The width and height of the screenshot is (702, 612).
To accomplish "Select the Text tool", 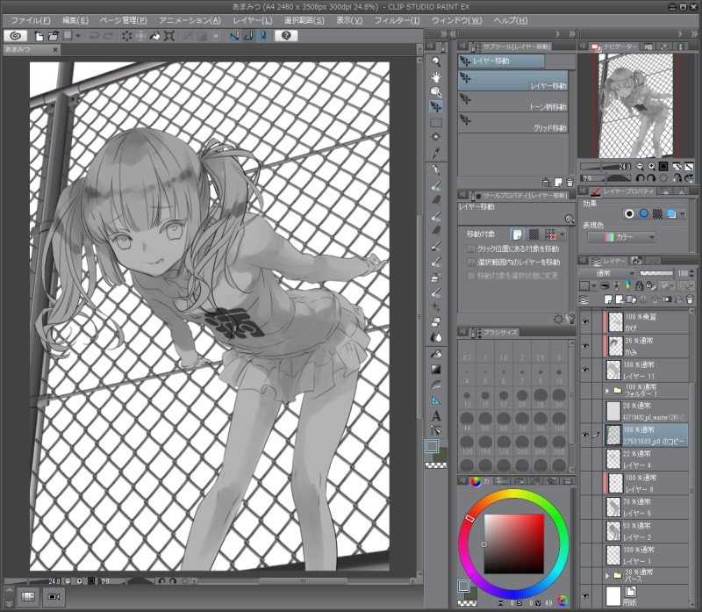I will coord(436,415).
